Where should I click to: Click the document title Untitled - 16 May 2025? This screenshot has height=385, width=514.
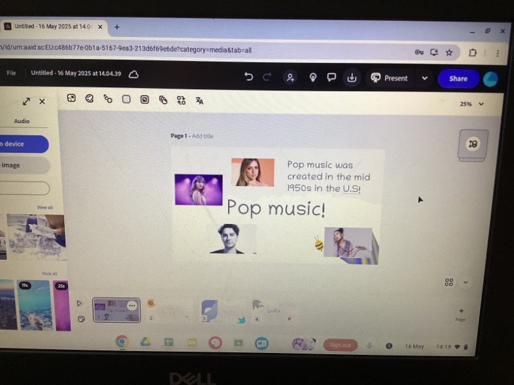coord(76,73)
